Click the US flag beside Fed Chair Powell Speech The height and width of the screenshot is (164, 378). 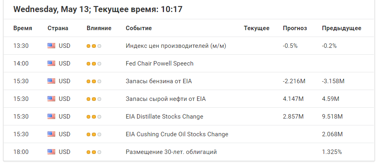click(x=51, y=64)
